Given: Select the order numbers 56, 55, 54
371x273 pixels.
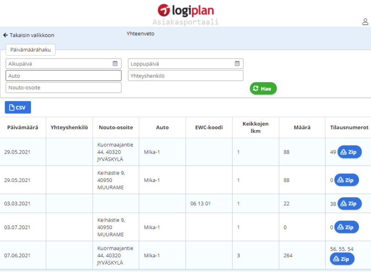Looking at the screenshot, I should [342, 249].
